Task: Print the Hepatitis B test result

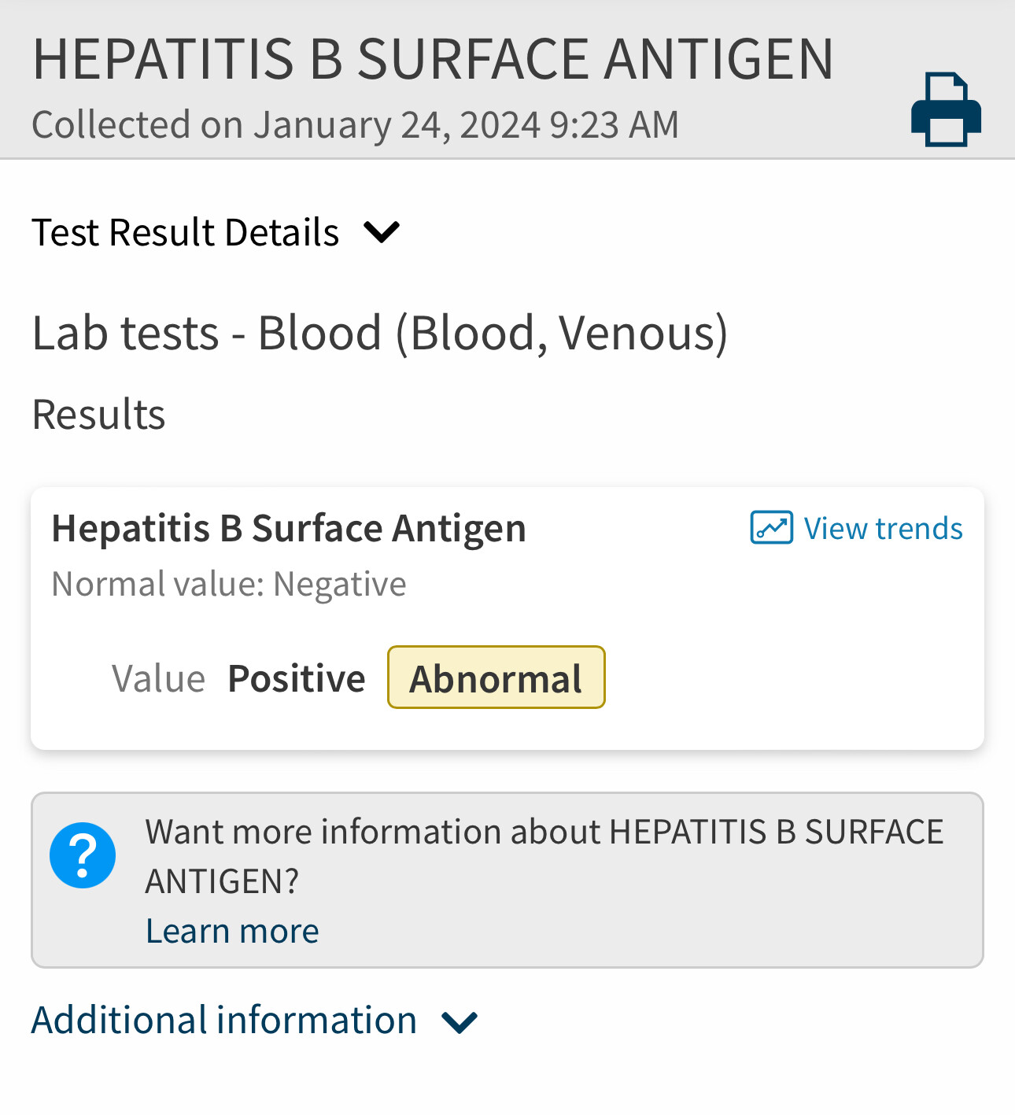Action: point(946,109)
